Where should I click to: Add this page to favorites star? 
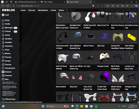pyautogui.click(x=102, y=6)
